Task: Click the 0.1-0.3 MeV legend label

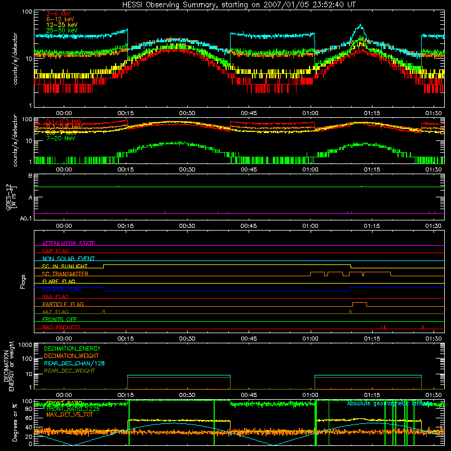Action: coord(64,121)
